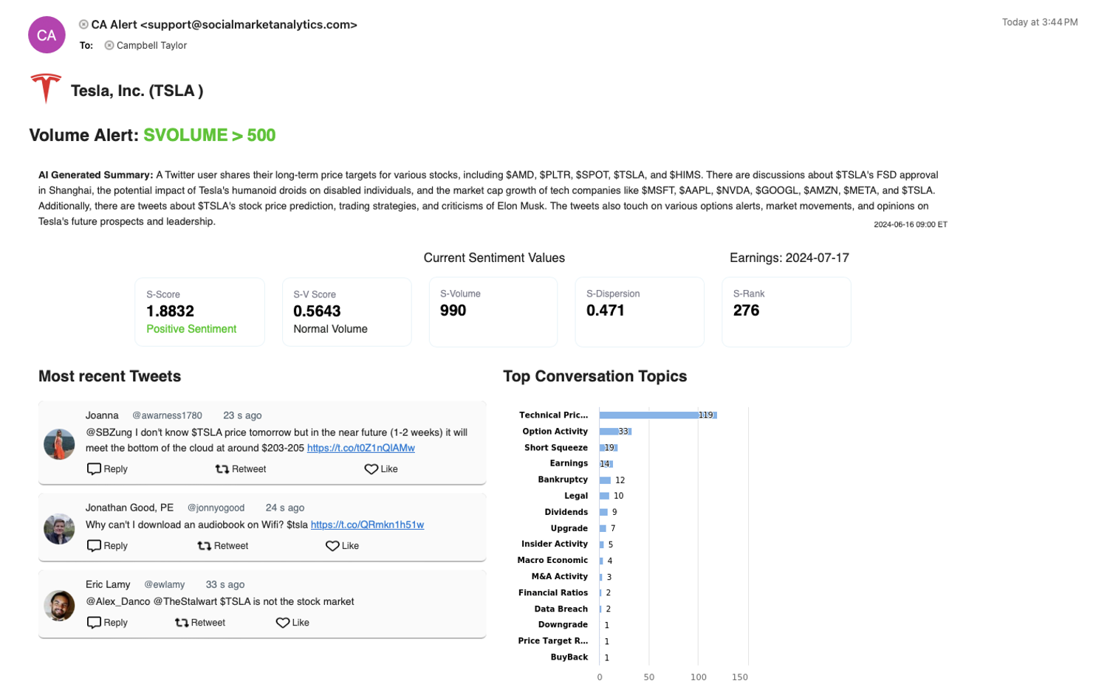
Task: Click the purple CA sender avatar
Action: (47, 35)
